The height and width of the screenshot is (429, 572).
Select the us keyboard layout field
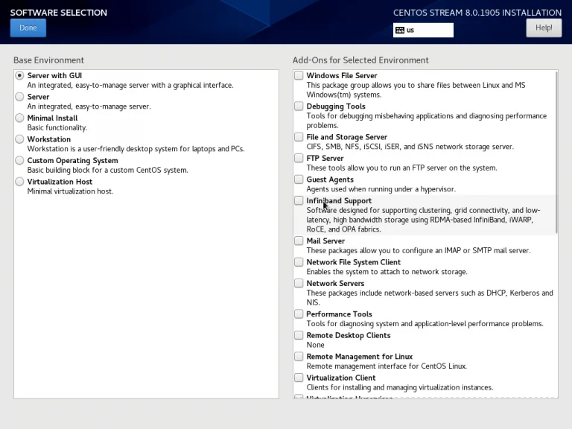[428, 31]
